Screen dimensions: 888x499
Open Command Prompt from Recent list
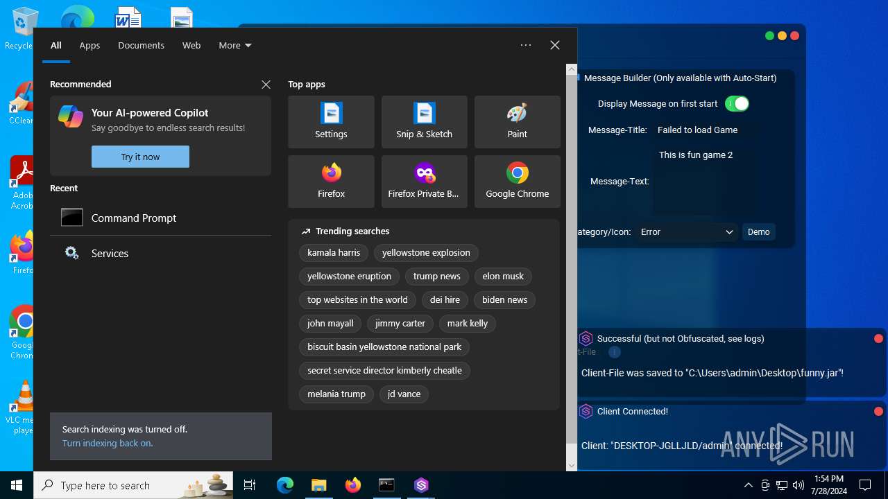click(x=160, y=218)
